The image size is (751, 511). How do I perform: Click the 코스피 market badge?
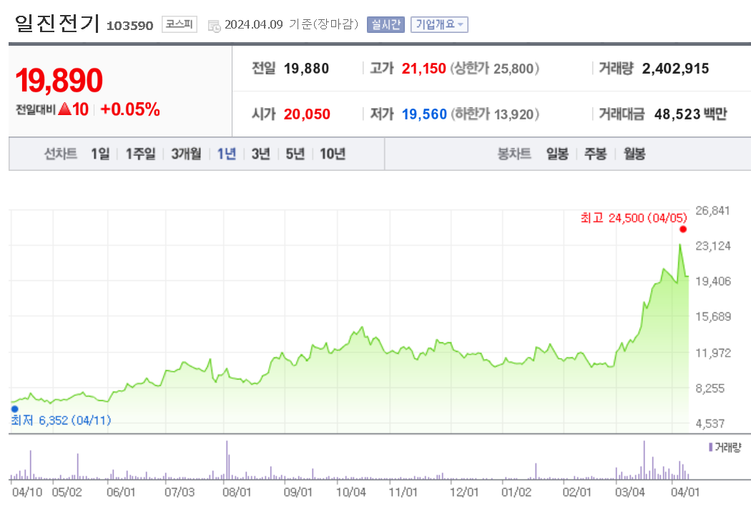[x=180, y=24]
